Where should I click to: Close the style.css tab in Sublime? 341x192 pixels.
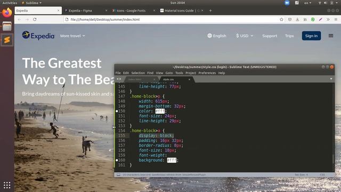189,79
